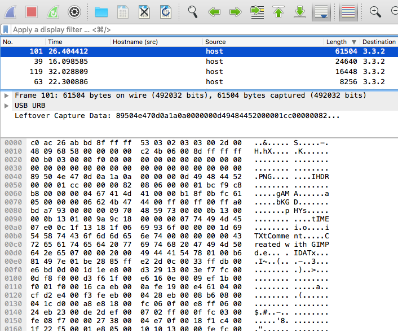Toggle packet list coloring rules
Viewport: 398px width, 331px height.
pyautogui.click(x=348, y=12)
